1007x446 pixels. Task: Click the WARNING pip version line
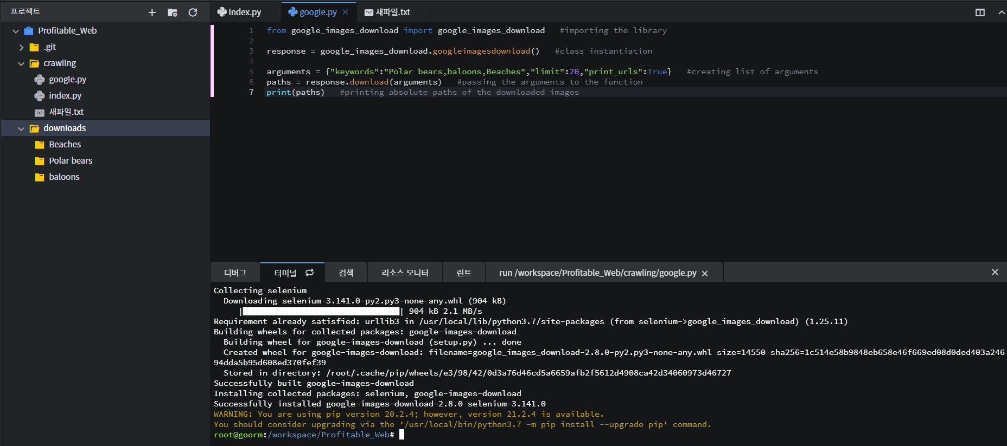pyautogui.click(x=409, y=414)
